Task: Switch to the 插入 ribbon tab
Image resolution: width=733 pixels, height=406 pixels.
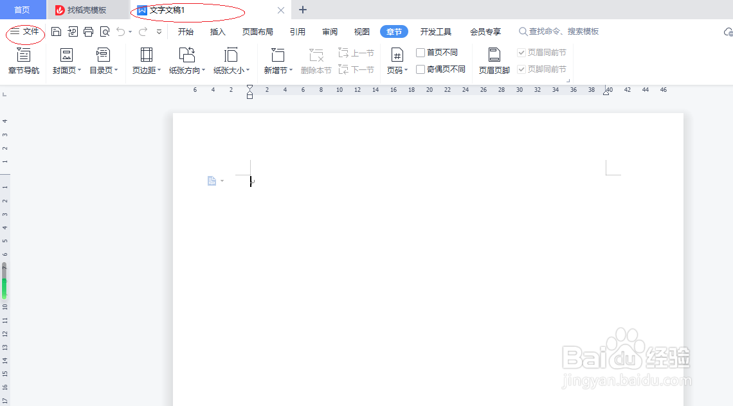Action: click(x=217, y=31)
